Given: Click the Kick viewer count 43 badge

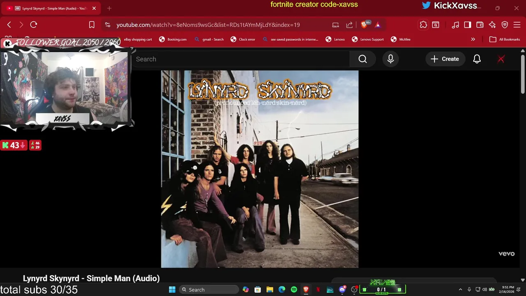Looking at the screenshot, I should click(x=14, y=145).
